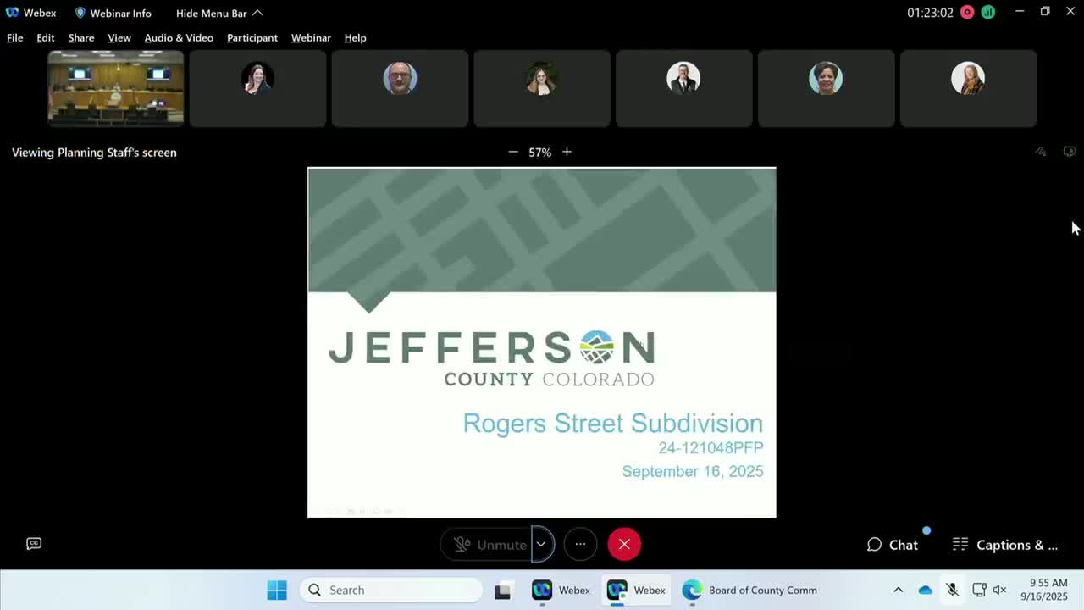Viewport: 1084px width, 610px height.
Task: Switch to the first Webex taskbar button
Action: [x=561, y=590]
